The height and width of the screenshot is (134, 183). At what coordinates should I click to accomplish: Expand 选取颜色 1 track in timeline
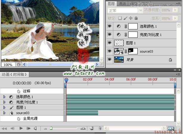[4, 97]
